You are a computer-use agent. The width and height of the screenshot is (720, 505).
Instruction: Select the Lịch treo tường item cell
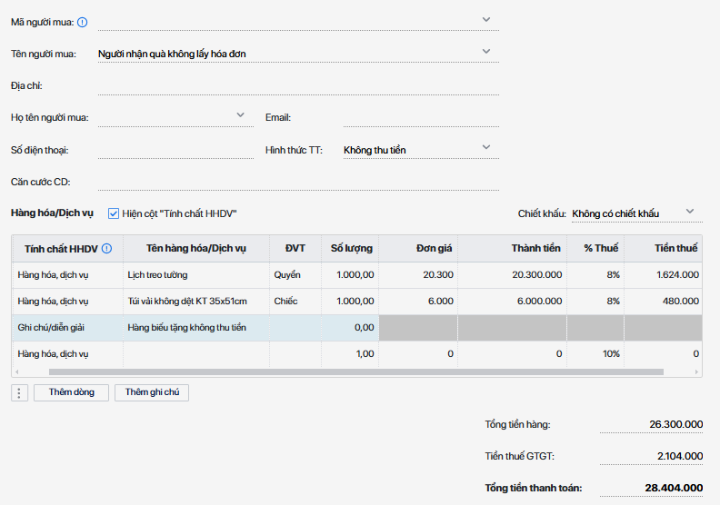coord(196,275)
